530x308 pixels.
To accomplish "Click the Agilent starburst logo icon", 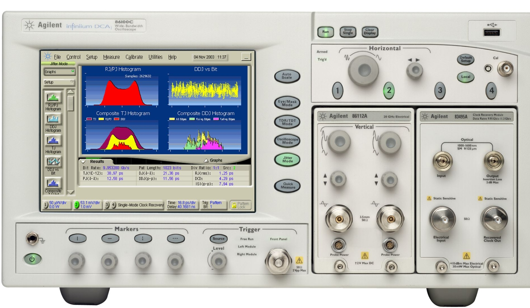I will coord(48,57).
